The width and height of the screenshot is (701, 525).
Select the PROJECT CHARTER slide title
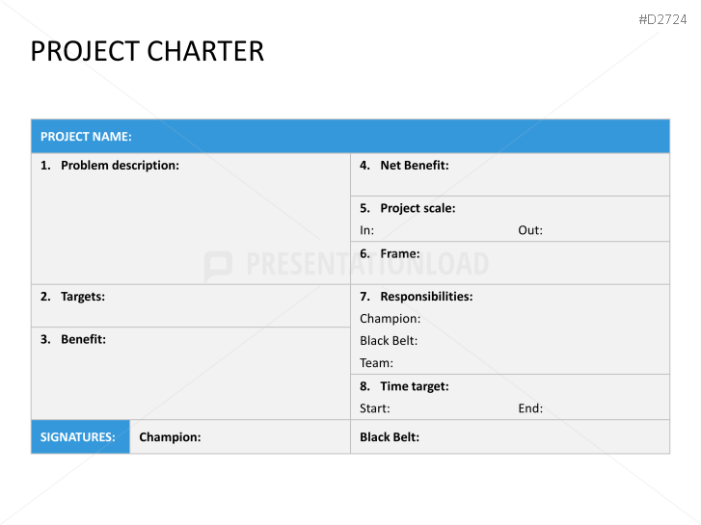click(147, 51)
